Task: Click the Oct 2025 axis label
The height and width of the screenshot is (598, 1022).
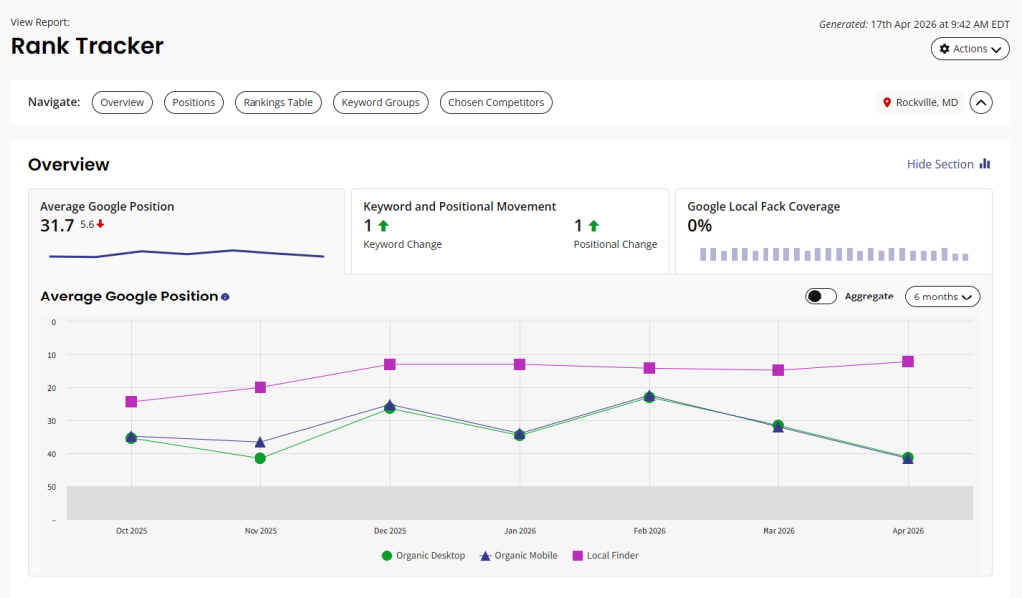Action: (131, 531)
